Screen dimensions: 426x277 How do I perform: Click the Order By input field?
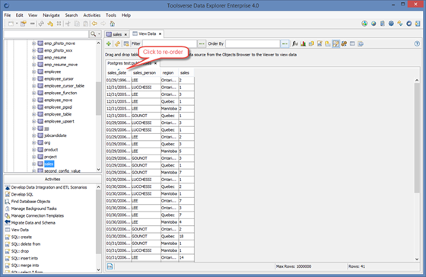pos(253,44)
